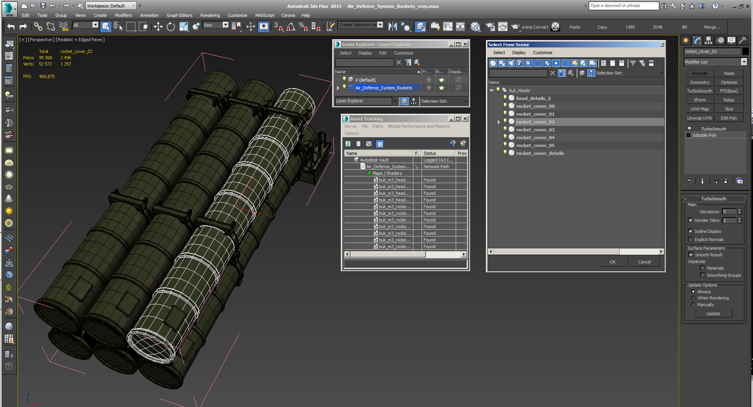
Task: Toggle the Smooth Result checkbox
Action: [691, 254]
